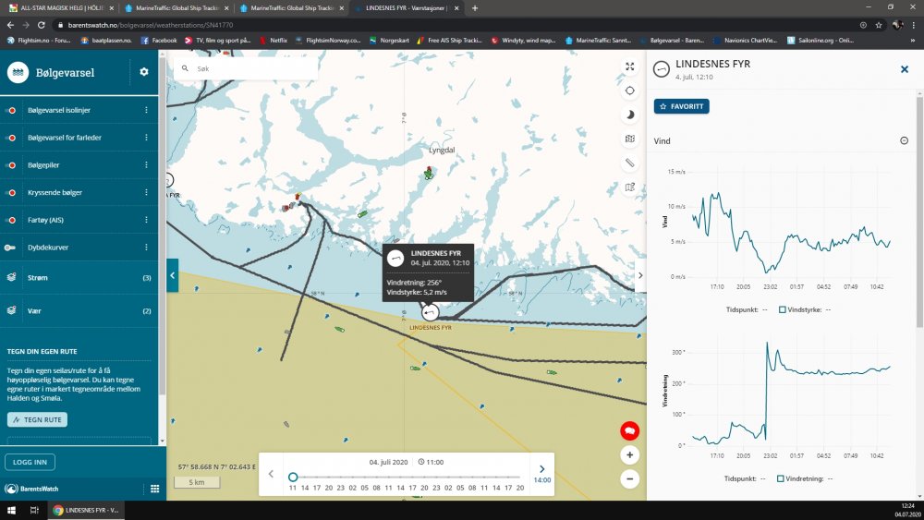Click the station icon in LINDESNES FYR header
This screenshot has height=520, width=924.
pyautogui.click(x=662, y=69)
